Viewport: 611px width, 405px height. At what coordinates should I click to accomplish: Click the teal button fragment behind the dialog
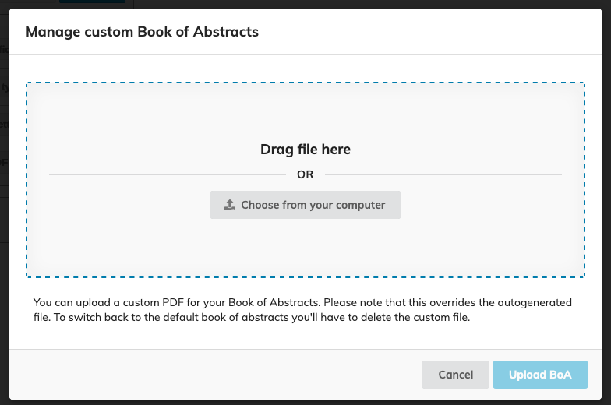click(x=92, y=2)
